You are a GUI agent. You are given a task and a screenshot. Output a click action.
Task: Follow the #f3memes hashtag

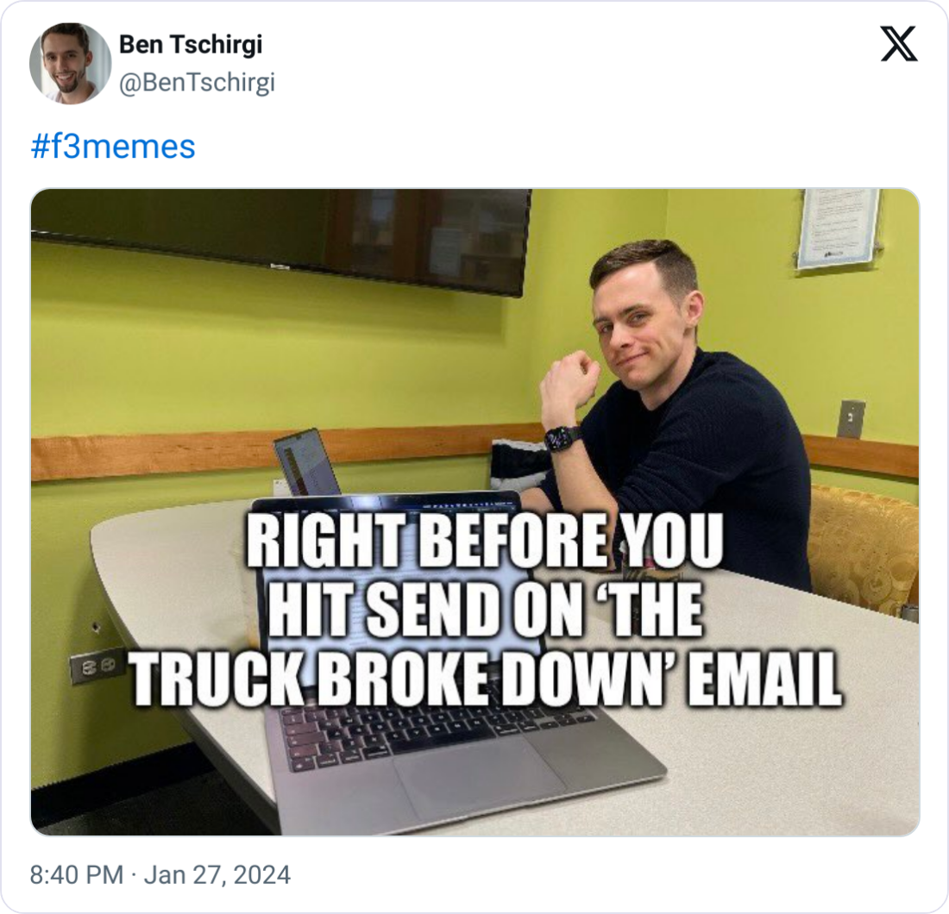tap(112, 147)
